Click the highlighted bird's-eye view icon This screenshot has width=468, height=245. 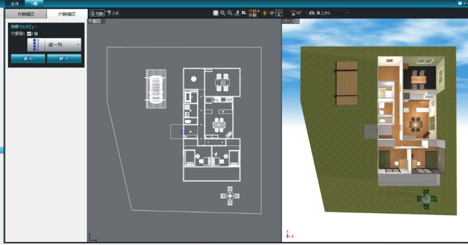[279, 13]
